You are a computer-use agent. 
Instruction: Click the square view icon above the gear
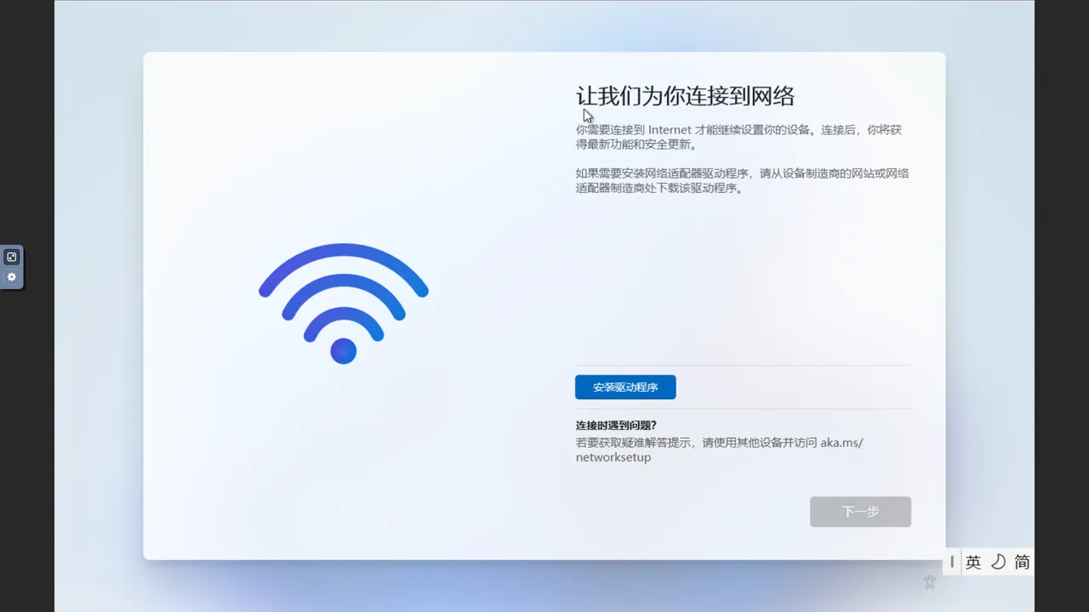pos(12,257)
